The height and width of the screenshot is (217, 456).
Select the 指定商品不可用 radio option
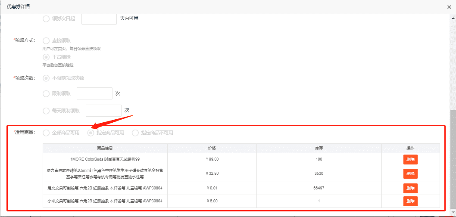pyautogui.click(x=135, y=133)
